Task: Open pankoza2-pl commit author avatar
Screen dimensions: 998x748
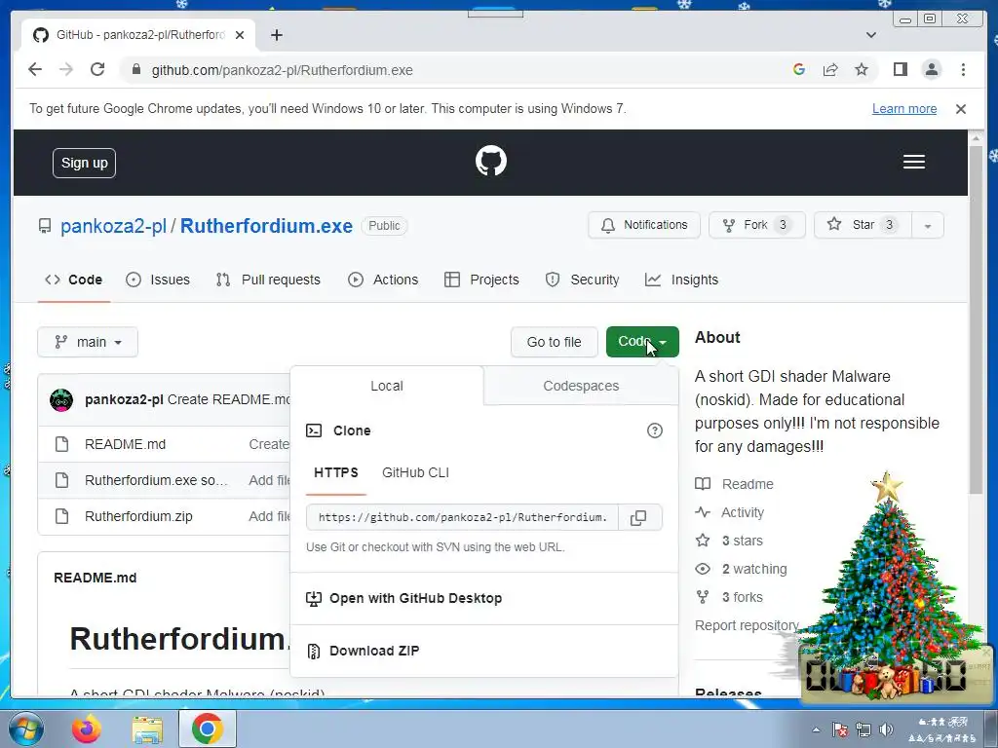Action: tap(61, 400)
